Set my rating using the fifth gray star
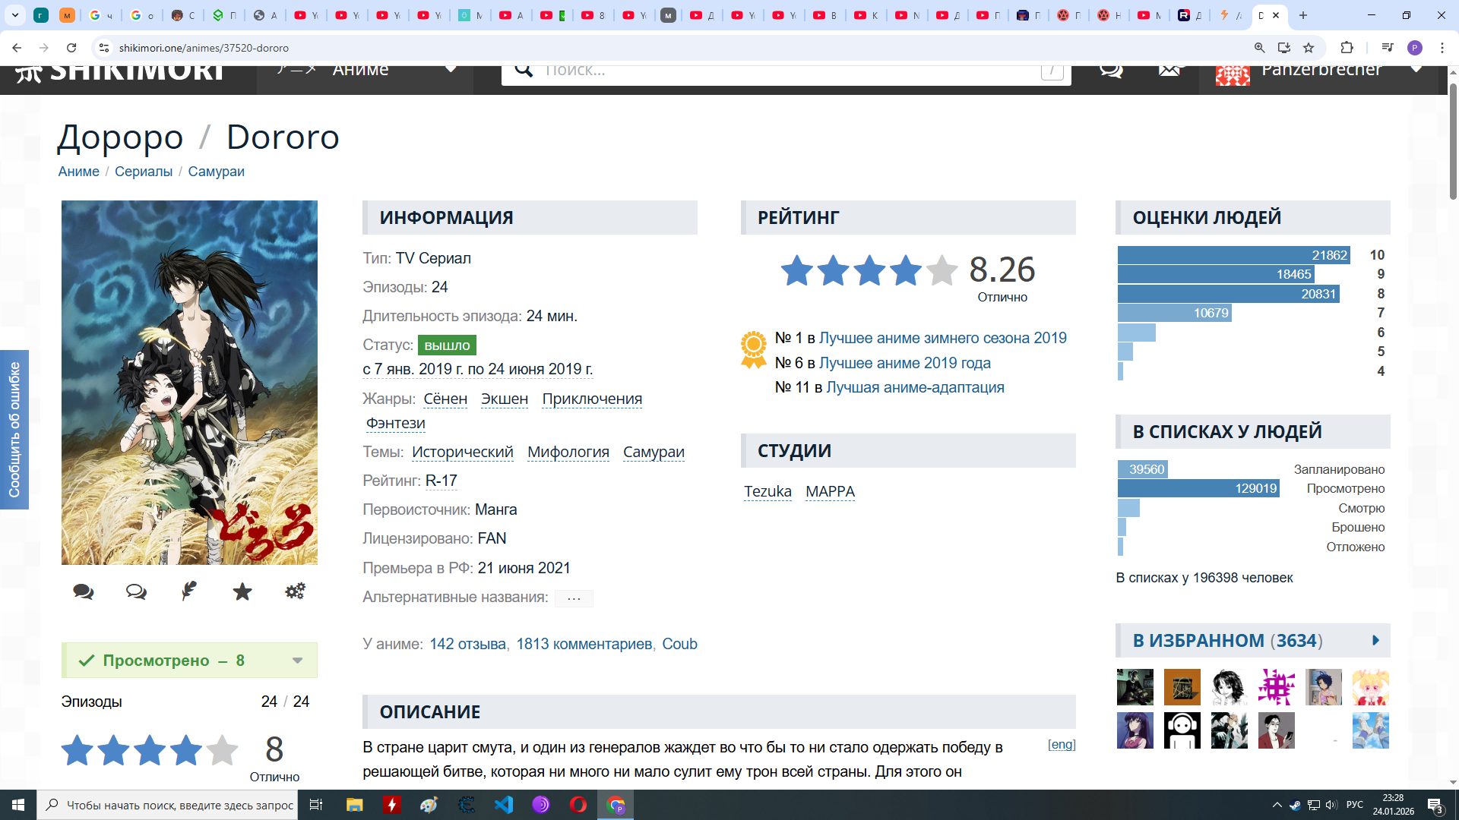 (x=222, y=750)
